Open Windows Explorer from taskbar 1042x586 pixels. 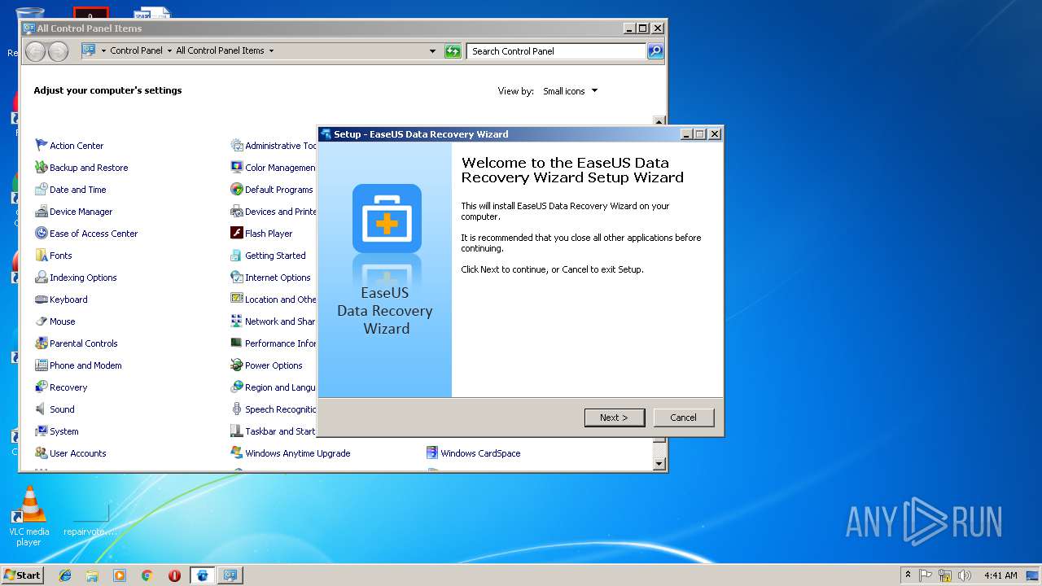[92, 575]
